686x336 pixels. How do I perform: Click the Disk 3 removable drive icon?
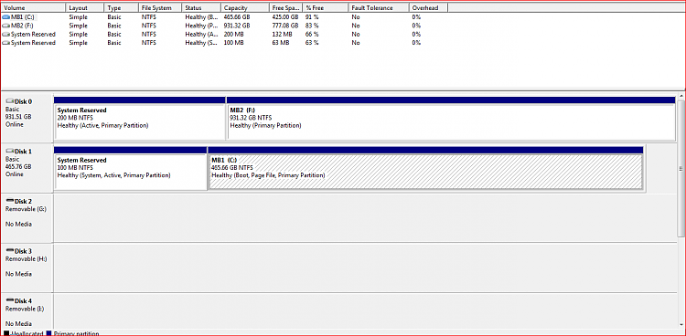tap(10, 251)
